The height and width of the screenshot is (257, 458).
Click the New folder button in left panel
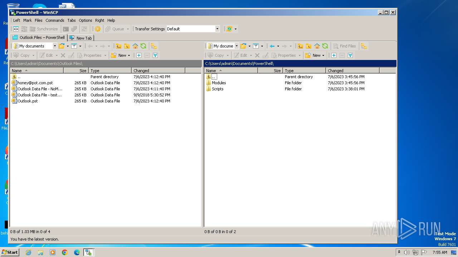click(118, 55)
